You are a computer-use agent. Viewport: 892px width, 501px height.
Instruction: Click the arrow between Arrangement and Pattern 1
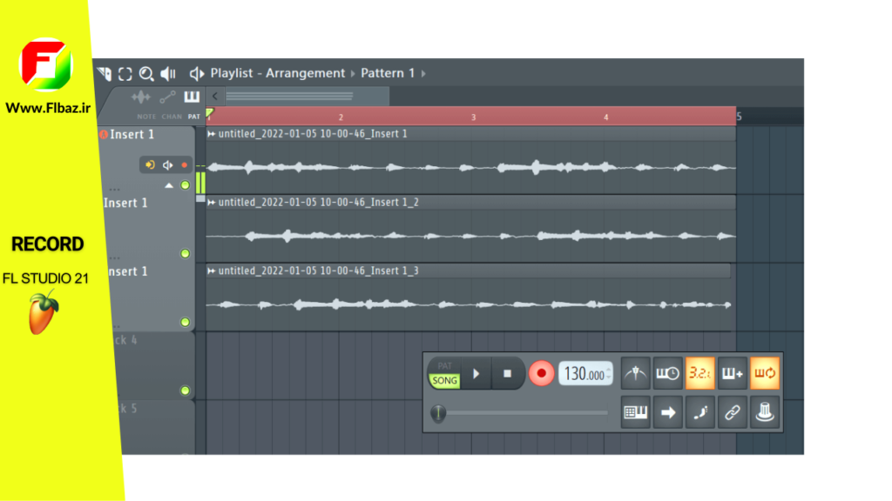pyautogui.click(x=353, y=73)
